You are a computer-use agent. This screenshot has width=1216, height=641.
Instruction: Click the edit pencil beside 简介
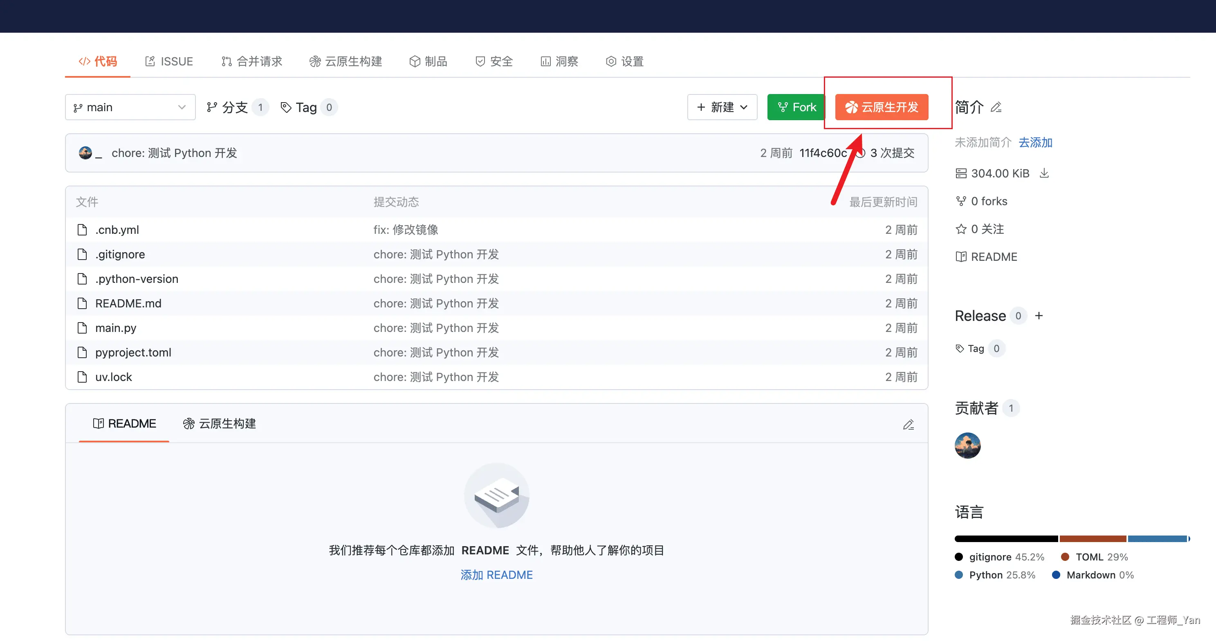[x=996, y=108]
